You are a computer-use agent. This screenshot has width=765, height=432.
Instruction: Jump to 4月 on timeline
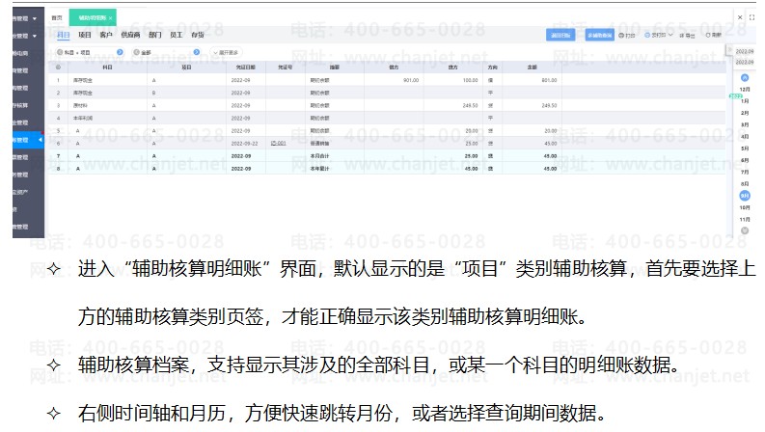point(745,137)
